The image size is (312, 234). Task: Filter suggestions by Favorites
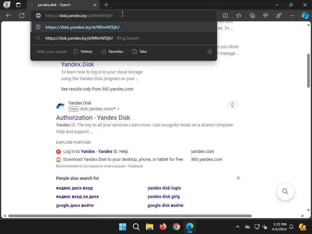pos(112,51)
